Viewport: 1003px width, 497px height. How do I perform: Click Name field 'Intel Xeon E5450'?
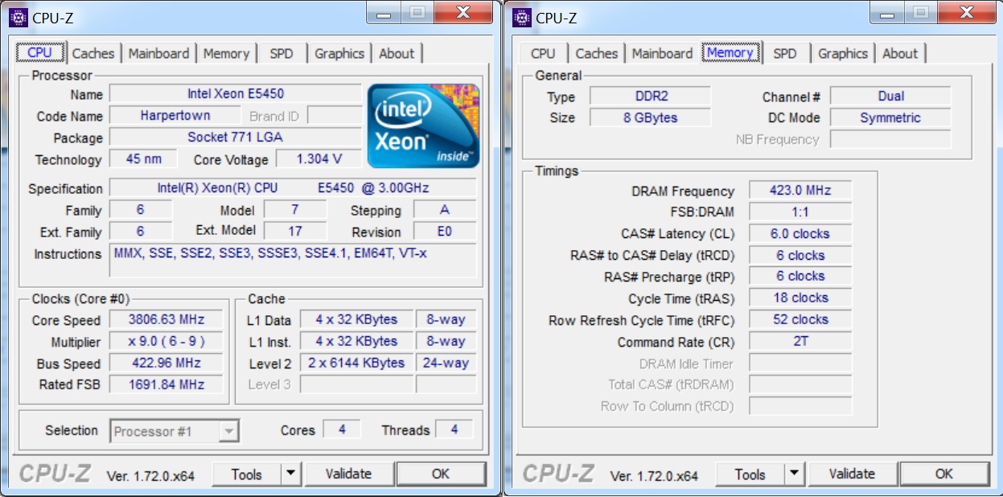pyautogui.click(x=236, y=94)
